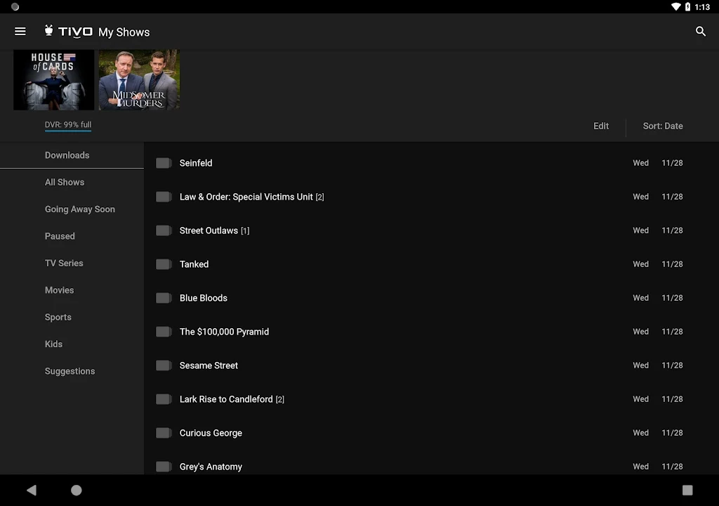Open the hamburger navigation menu
719x506 pixels.
click(x=20, y=32)
